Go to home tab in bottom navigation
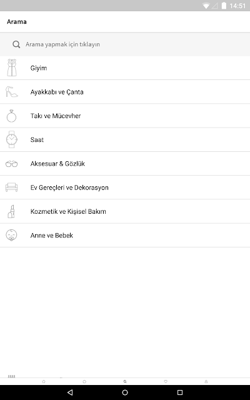250x400 pixels. coord(44,382)
